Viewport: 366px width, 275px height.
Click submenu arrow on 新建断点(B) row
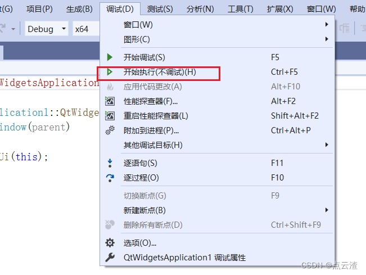point(327,210)
